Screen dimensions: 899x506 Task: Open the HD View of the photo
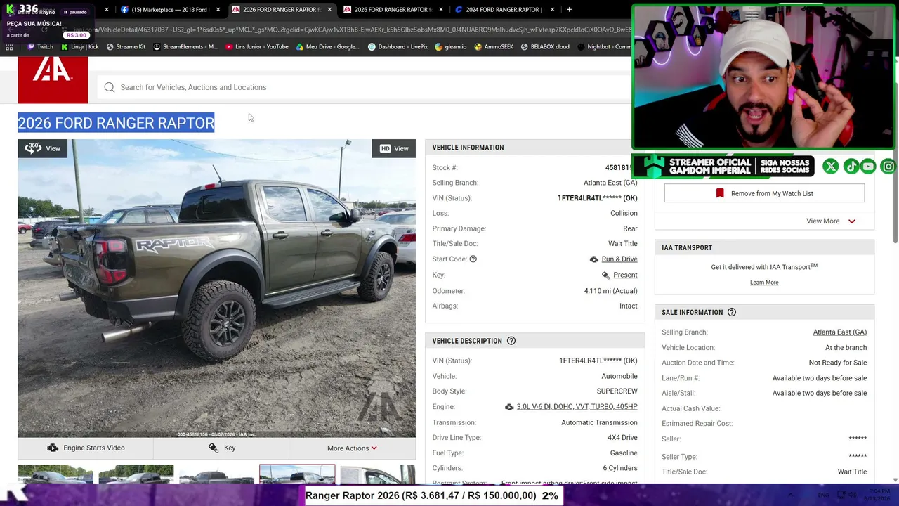pyautogui.click(x=394, y=148)
